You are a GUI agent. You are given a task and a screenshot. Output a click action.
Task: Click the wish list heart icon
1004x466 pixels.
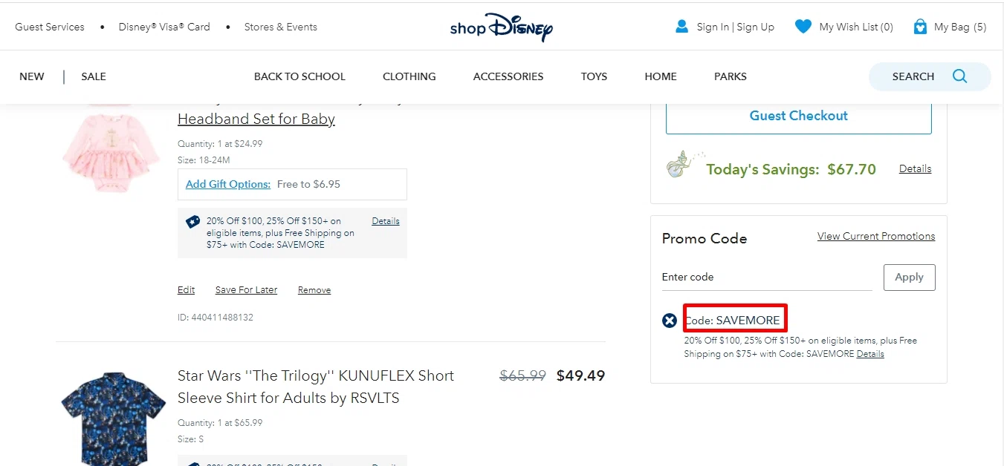tap(803, 27)
